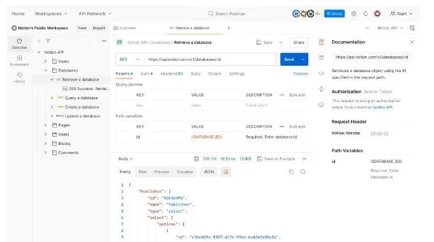Close the Documentation panel
Viewport: 434px width, 242px height.
click(x=412, y=42)
